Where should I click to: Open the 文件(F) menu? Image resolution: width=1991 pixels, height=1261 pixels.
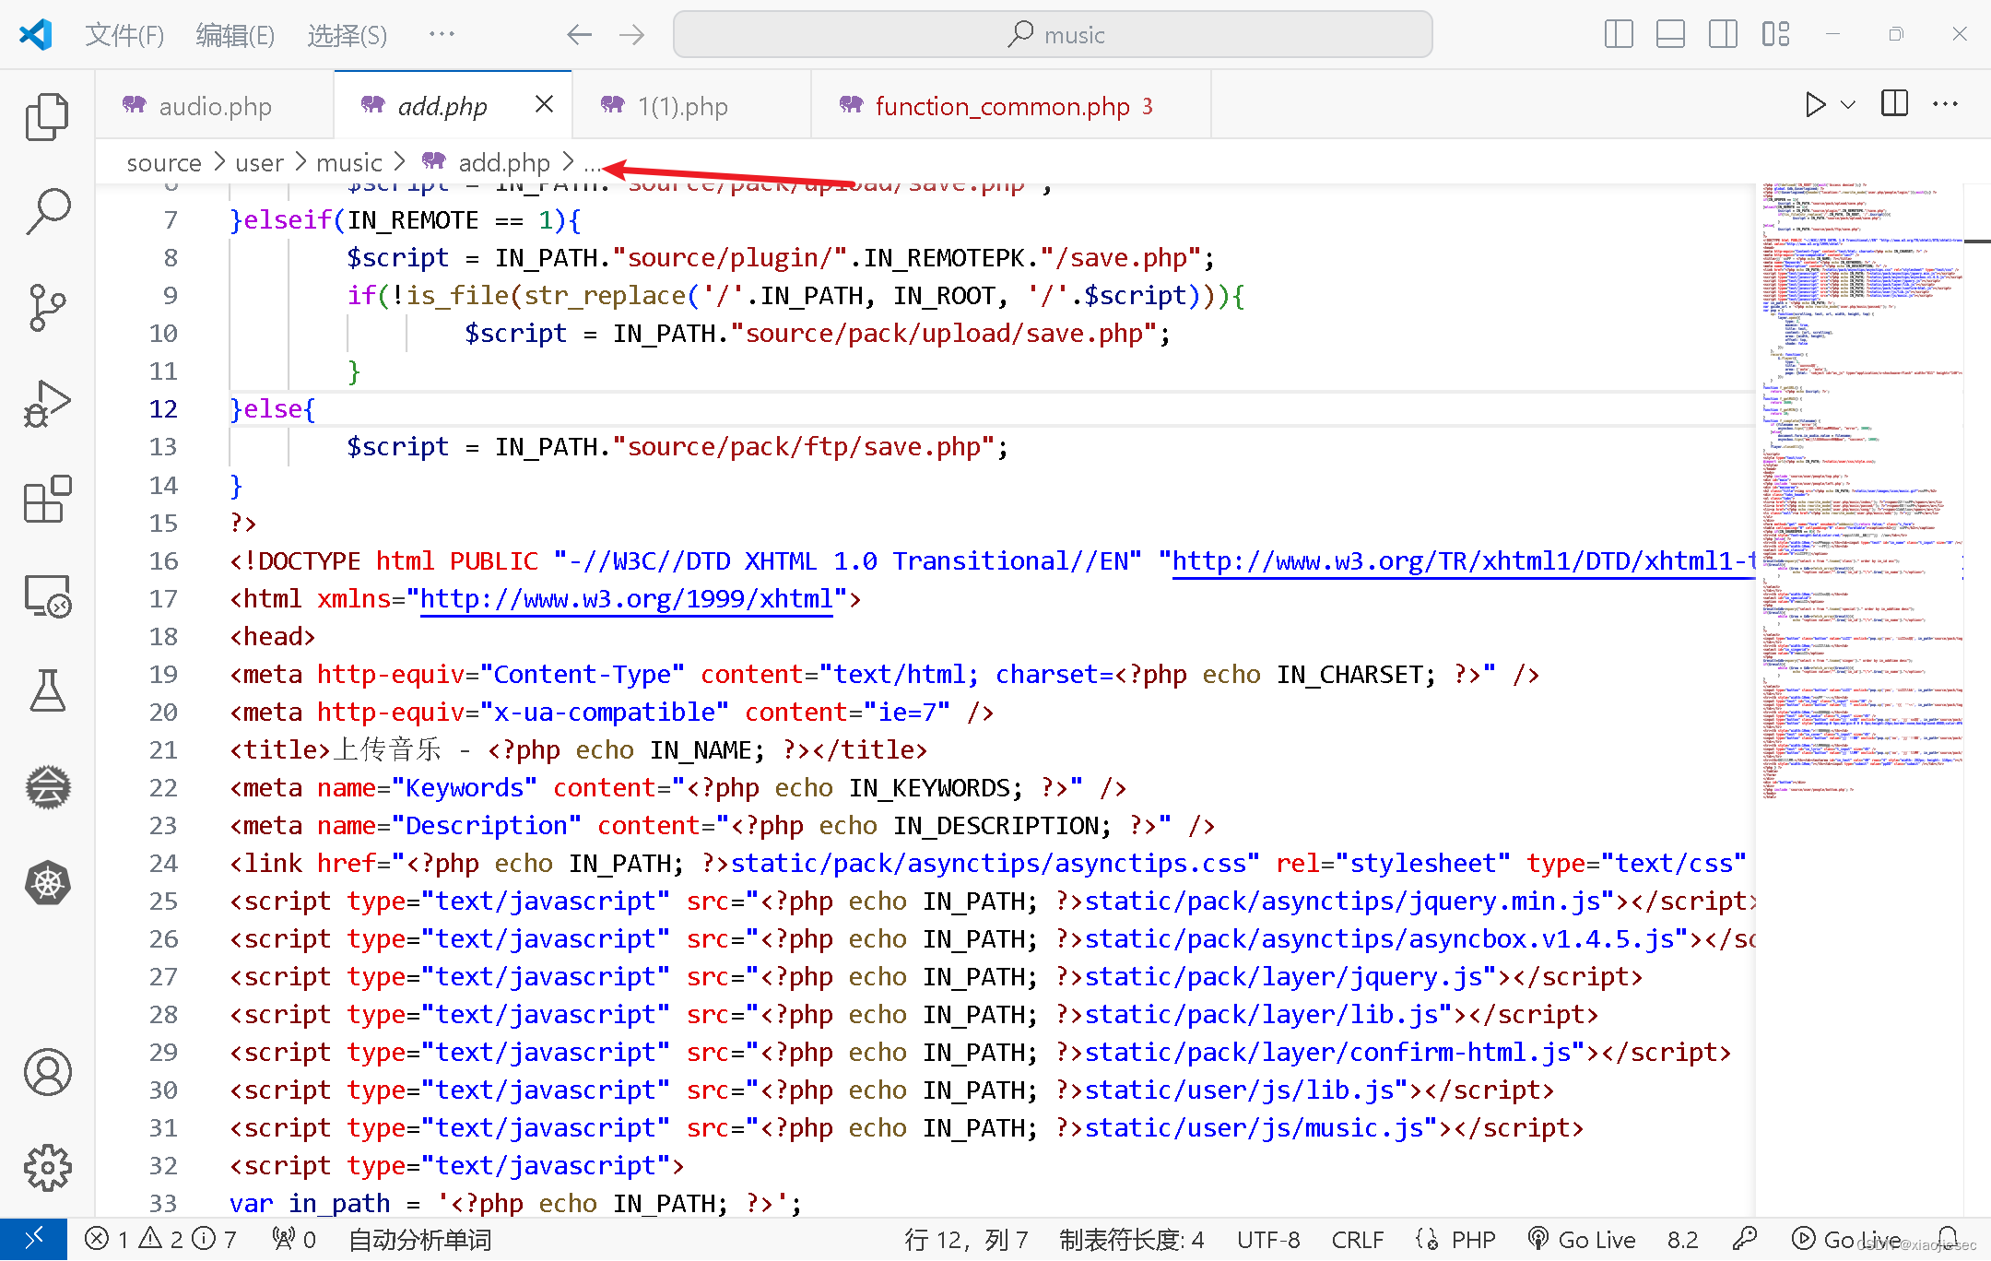[x=124, y=35]
